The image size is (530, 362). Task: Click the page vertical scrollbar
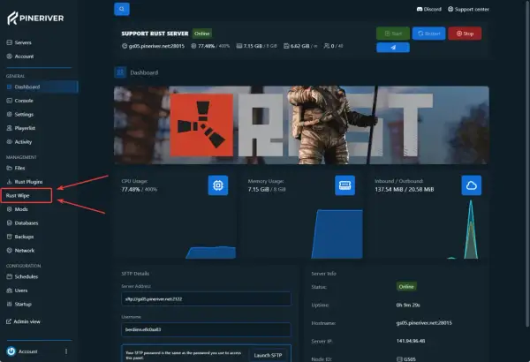tap(527, 163)
